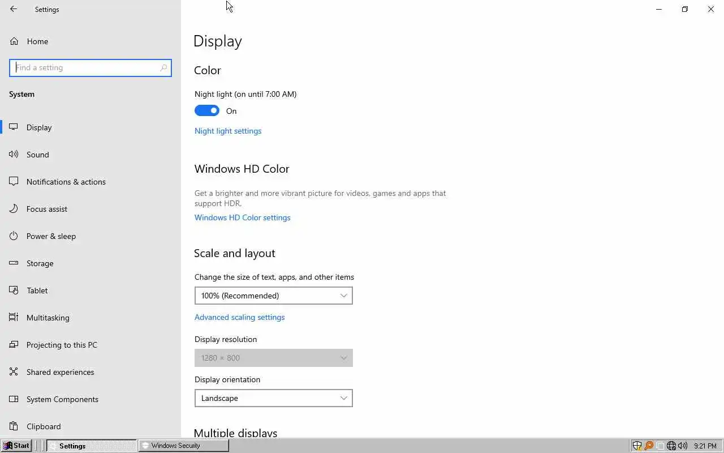Image resolution: width=724 pixels, height=453 pixels.
Task: Select the Focus assist moon icon
Action: pyautogui.click(x=14, y=209)
